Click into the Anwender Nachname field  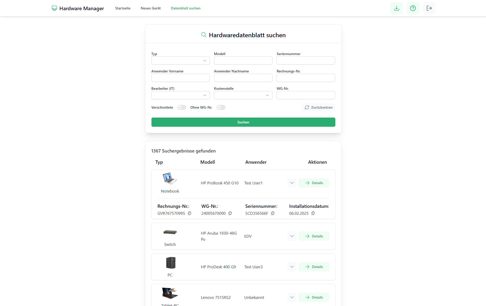pyautogui.click(x=243, y=78)
